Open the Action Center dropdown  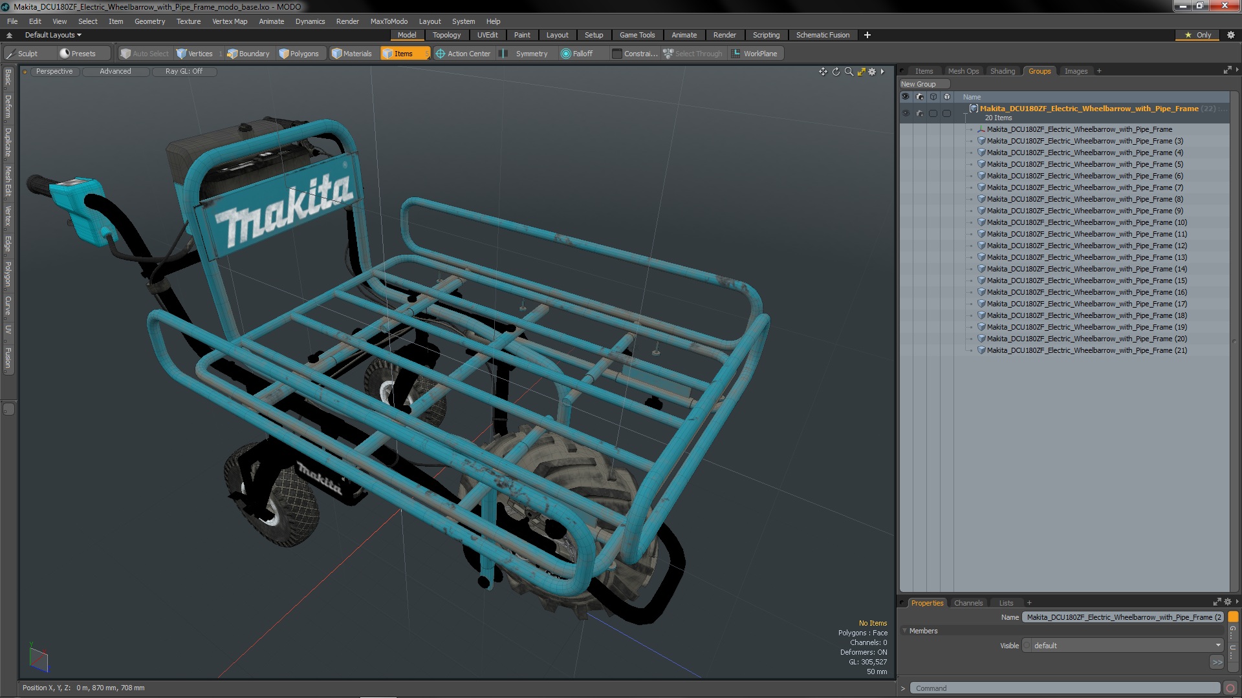(x=463, y=54)
